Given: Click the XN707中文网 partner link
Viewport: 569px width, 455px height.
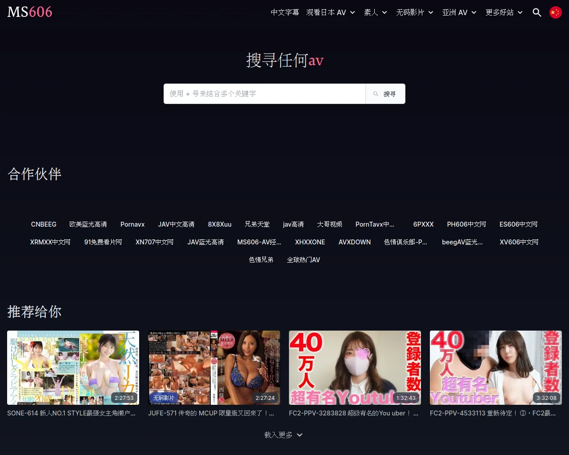Looking at the screenshot, I should pyautogui.click(x=155, y=242).
